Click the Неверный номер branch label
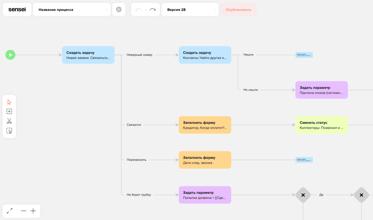373x220 pixels. click(139, 55)
